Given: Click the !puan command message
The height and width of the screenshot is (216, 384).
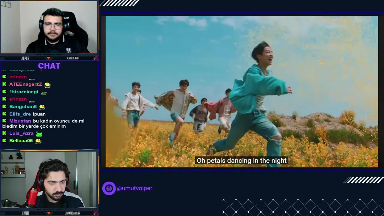Looking at the screenshot, I should point(39,114).
